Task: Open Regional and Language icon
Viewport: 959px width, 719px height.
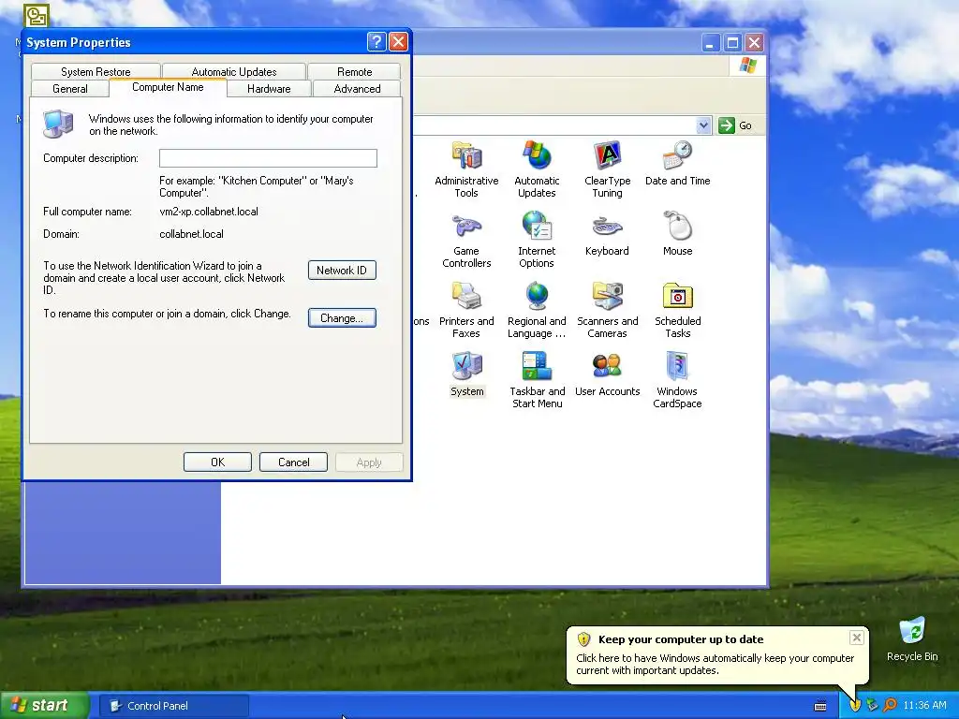Action: [x=537, y=310]
